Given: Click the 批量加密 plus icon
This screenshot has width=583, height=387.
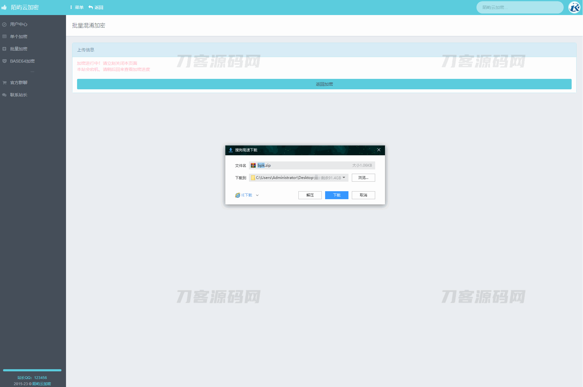Looking at the screenshot, I should click(x=4, y=49).
